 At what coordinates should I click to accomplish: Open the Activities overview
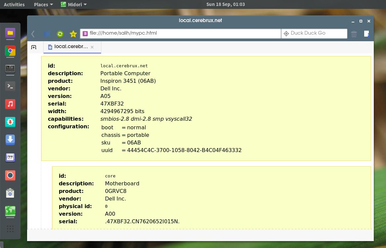(x=14, y=4)
